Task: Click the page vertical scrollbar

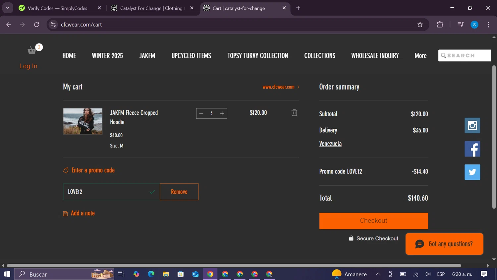Action: [494, 137]
